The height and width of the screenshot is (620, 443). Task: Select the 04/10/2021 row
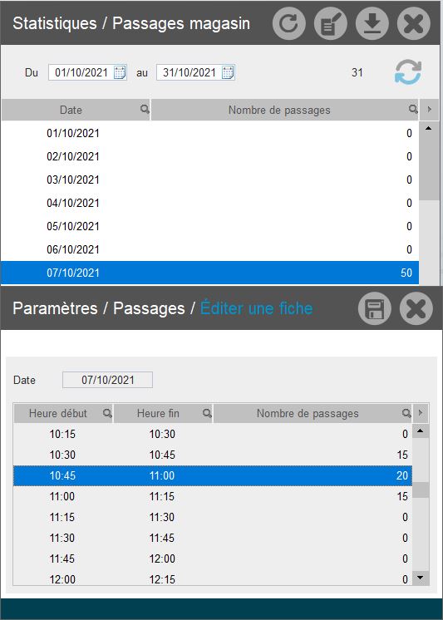coord(209,203)
